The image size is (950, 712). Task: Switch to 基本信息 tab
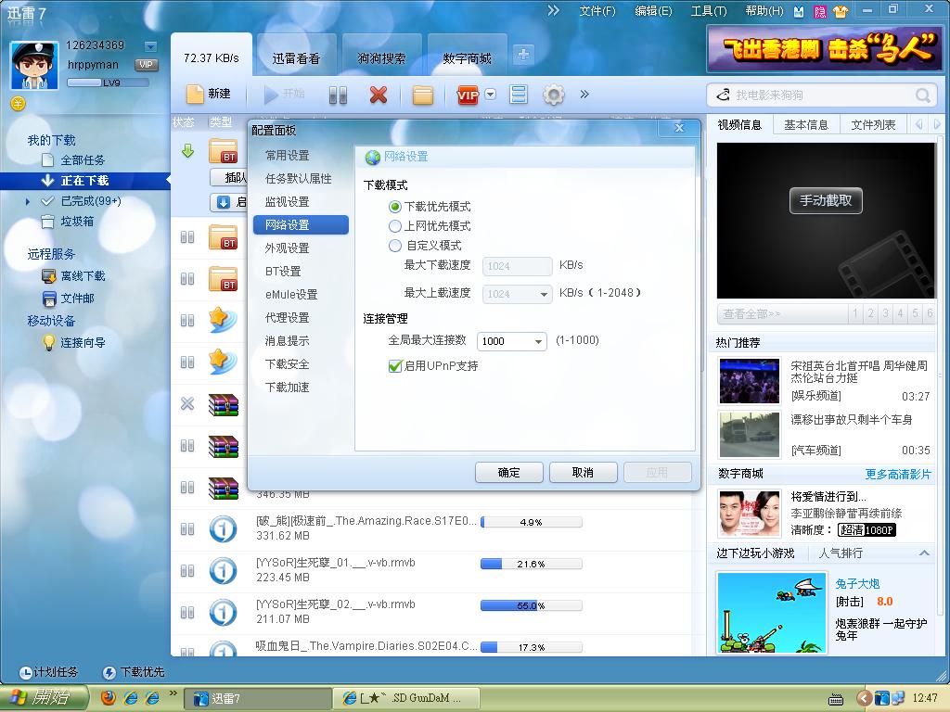click(806, 125)
